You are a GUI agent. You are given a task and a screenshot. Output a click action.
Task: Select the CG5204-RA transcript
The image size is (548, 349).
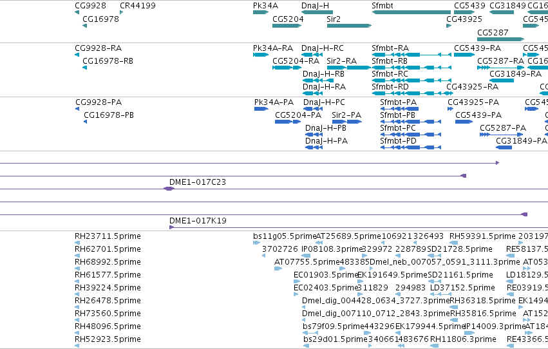tap(287, 68)
